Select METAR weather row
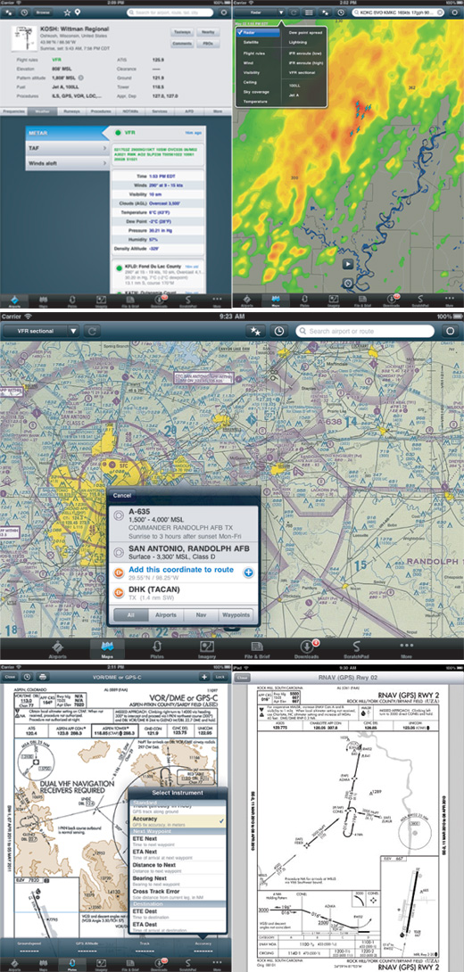Image resolution: width=464 pixels, height=972 pixels. 66,132
